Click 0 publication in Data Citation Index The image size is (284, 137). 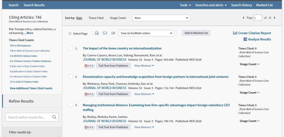coord(29,71)
